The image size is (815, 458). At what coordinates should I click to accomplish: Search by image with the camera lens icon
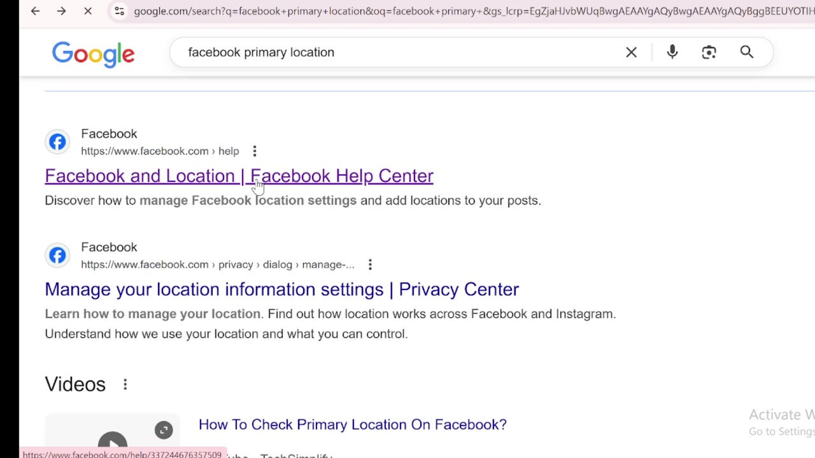709,52
